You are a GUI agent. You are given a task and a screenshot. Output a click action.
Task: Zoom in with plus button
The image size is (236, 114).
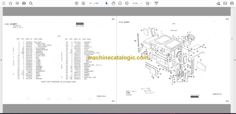(127, 3)
